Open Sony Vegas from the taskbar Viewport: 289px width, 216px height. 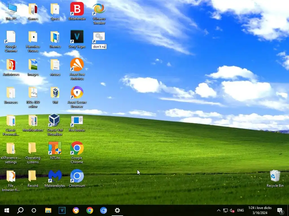62,210
